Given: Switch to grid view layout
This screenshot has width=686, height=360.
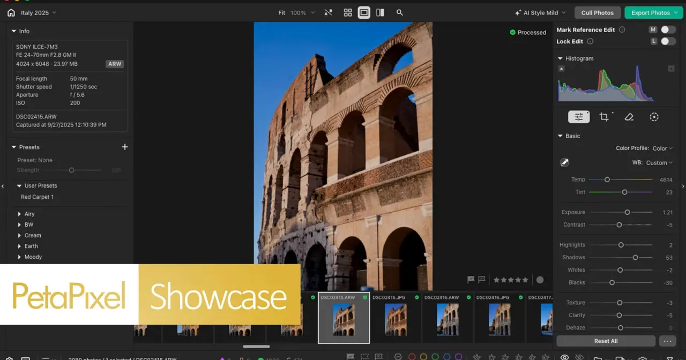Looking at the screenshot, I should (x=348, y=12).
